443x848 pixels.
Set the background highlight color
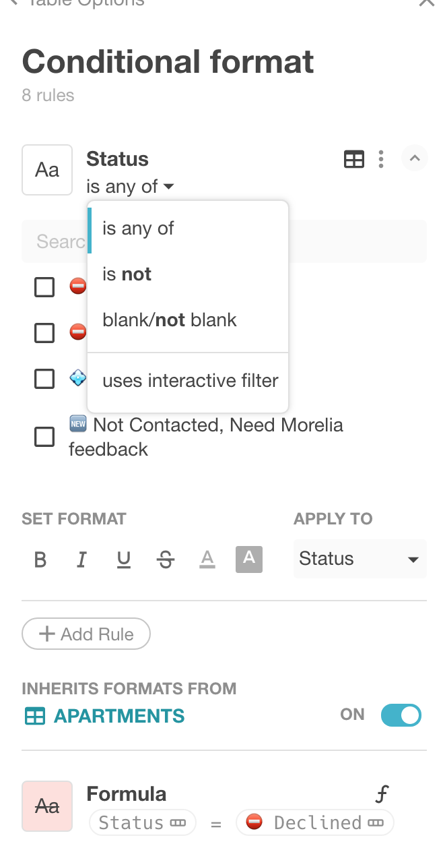point(249,559)
